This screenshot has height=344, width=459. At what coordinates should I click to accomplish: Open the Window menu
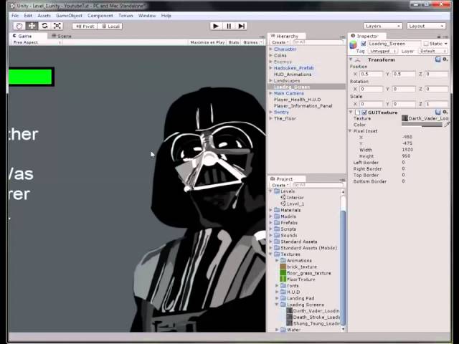coord(147,16)
